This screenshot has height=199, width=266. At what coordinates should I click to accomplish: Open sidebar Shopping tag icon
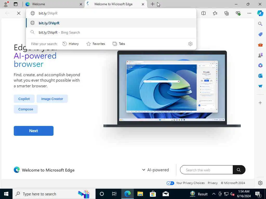coord(260,34)
